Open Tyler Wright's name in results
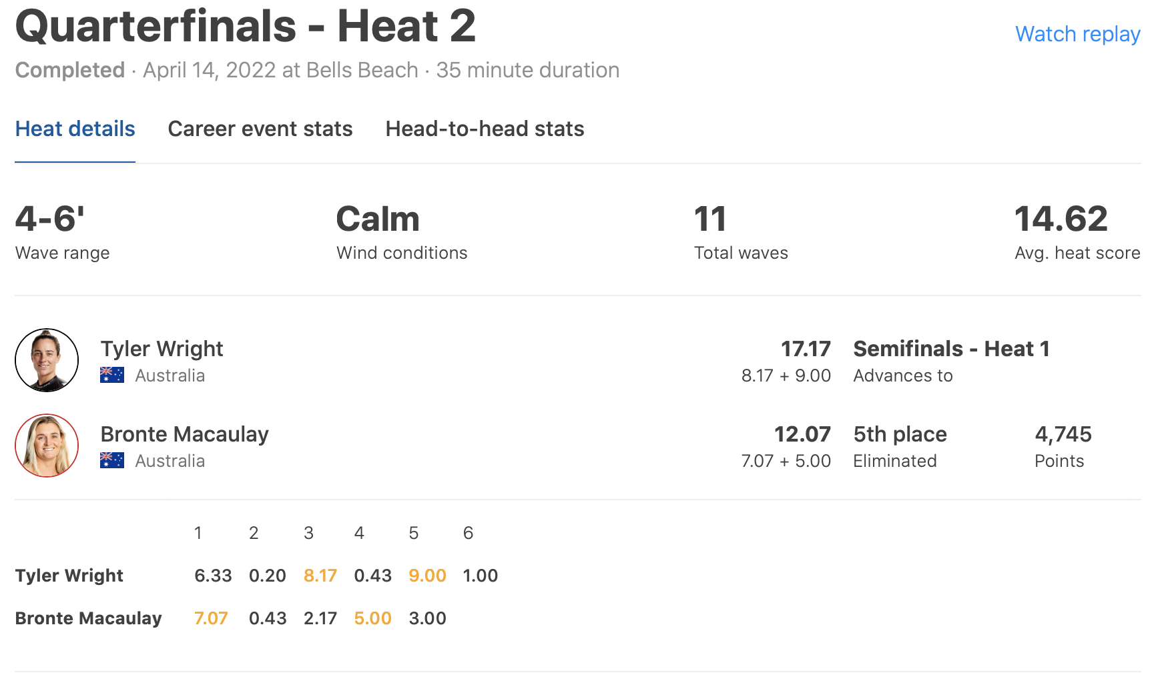 (162, 349)
